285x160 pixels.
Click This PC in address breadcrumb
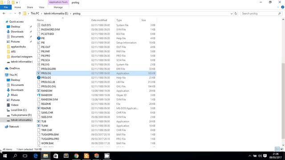click(35, 13)
